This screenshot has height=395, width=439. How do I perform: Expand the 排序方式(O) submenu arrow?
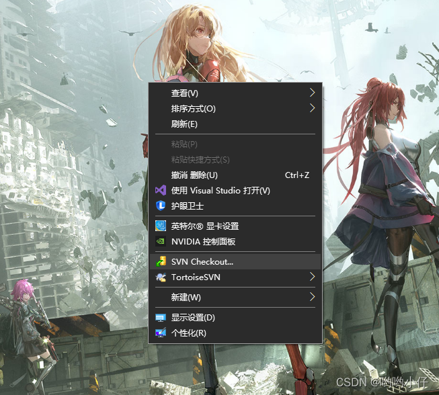pos(313,108)
